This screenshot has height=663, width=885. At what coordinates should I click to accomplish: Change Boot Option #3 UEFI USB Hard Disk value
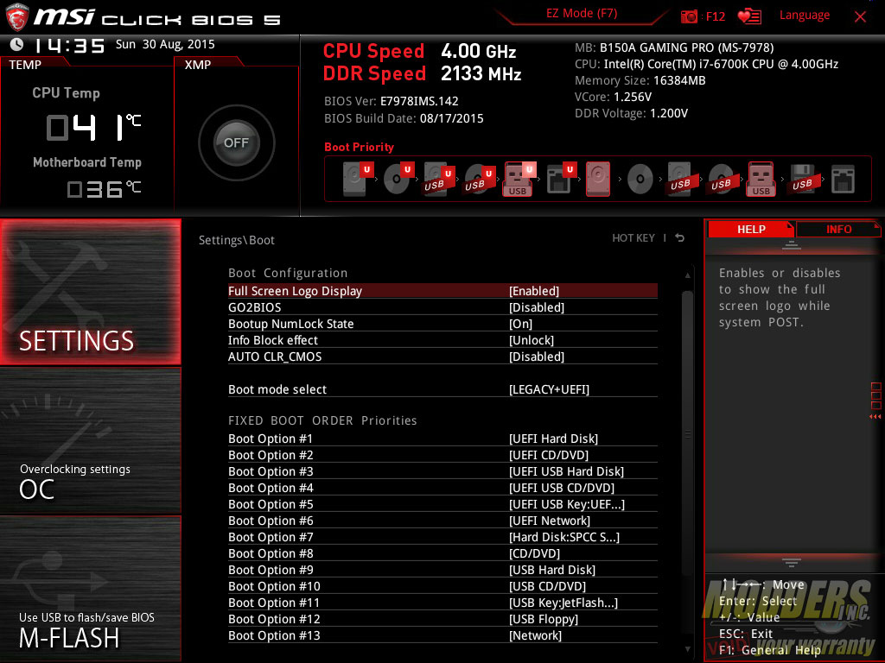click(567, 471)
